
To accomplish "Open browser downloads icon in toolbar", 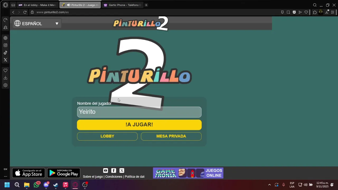I will coord(327,12).
